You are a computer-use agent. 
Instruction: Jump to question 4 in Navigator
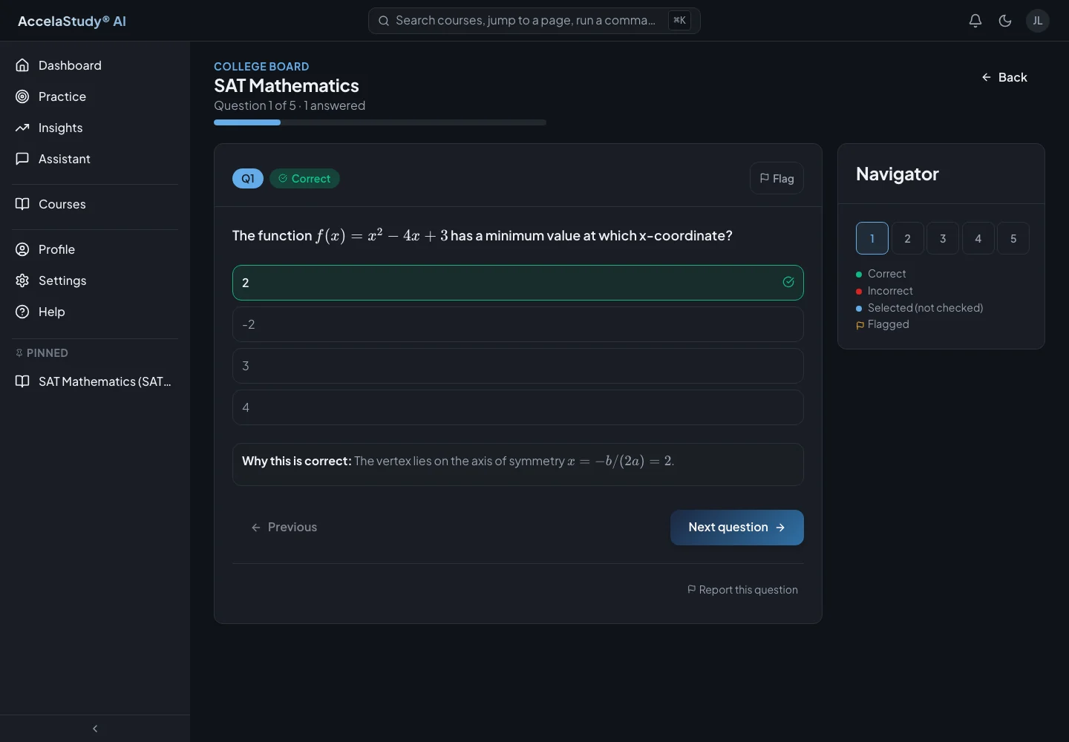[x=978, y=238]
